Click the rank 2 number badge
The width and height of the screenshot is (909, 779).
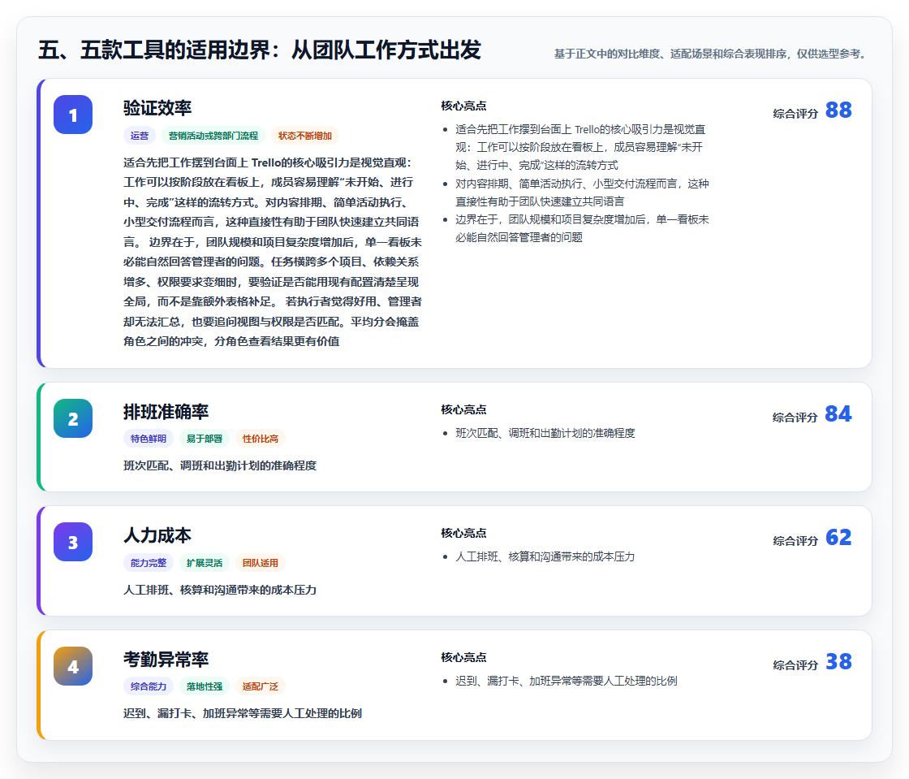click(x=73, y=418)
